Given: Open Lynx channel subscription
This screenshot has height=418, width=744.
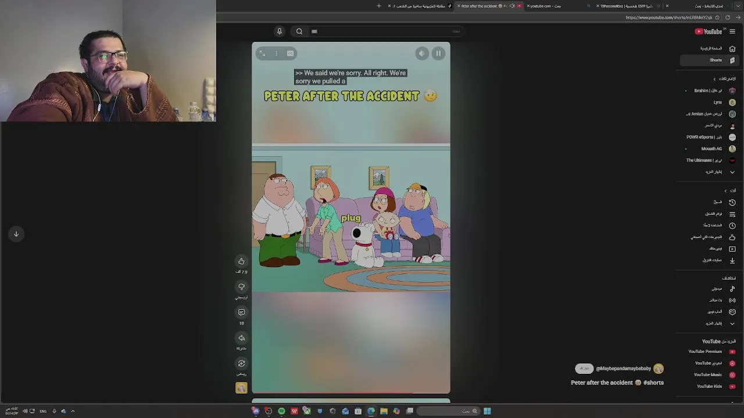Looking at the screenshot, I should coord(710,102).
